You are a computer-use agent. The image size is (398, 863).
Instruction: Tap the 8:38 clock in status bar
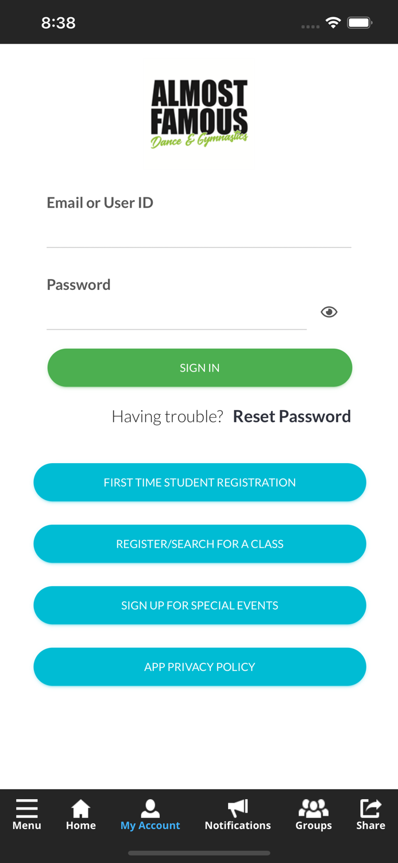pos(59,23)
